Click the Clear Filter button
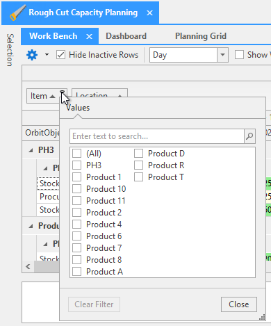This screenshot has width=271, height=326. click(94, 304)
